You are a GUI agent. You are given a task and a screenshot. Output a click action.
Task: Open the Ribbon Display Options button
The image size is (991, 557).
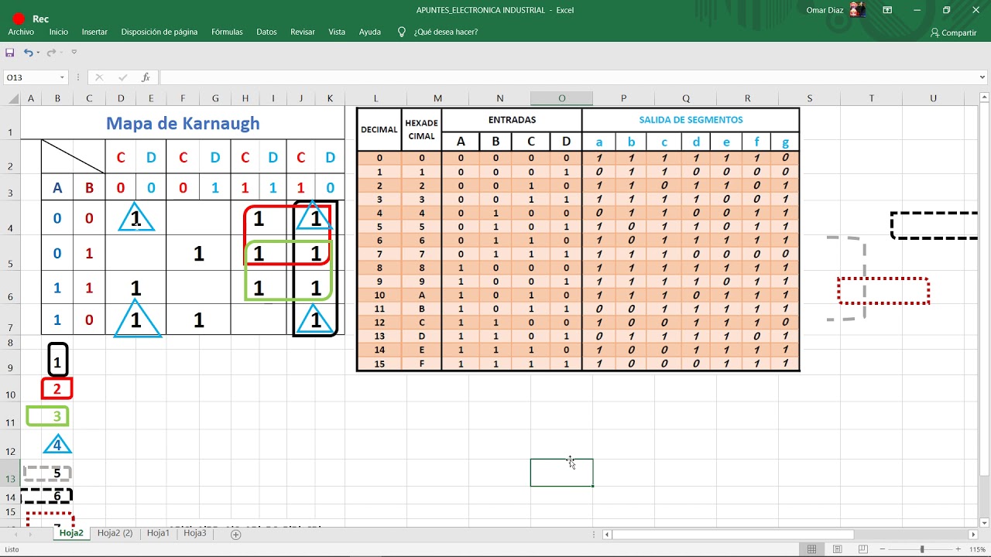click(887, 10)
